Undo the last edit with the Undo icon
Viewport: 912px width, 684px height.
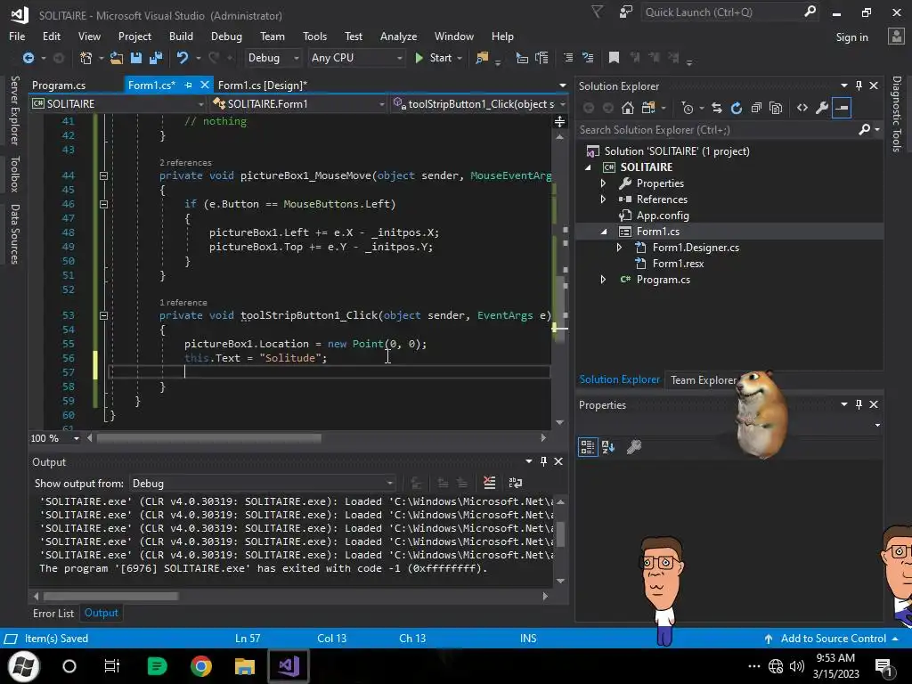coord(182,58)
